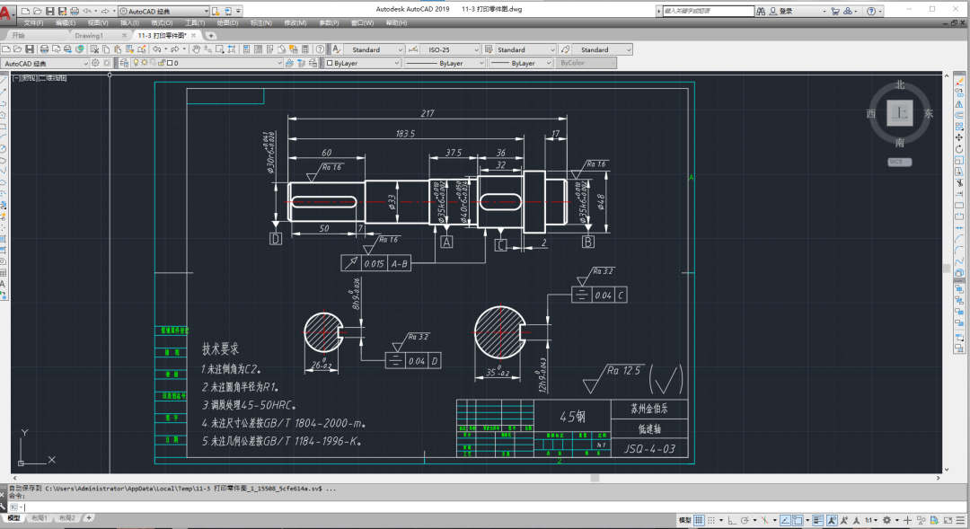Open the layer 0 dropdown list
Viewport: 970px width, 529px height.
(x=279, y=63)
